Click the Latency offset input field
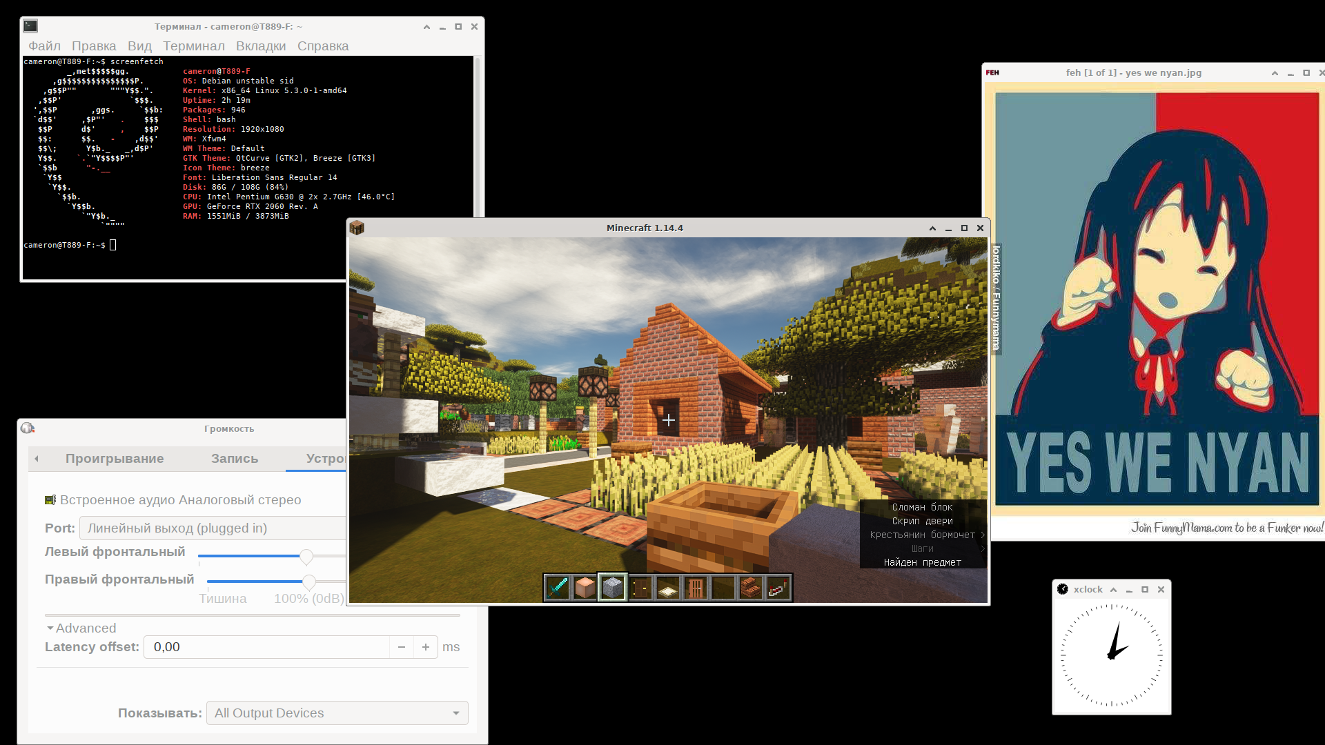Viewport: 1325px width, 745px height. pyautogui.click(x=266, y=647)
